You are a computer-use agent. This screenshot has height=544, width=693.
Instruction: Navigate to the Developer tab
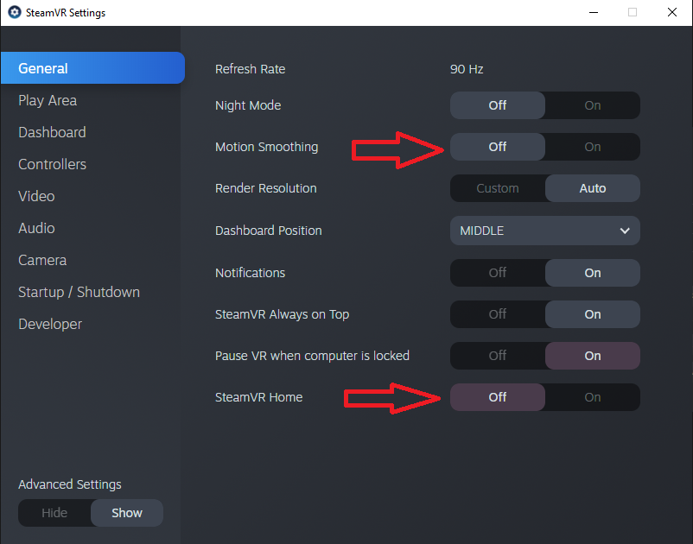(50, 324)
